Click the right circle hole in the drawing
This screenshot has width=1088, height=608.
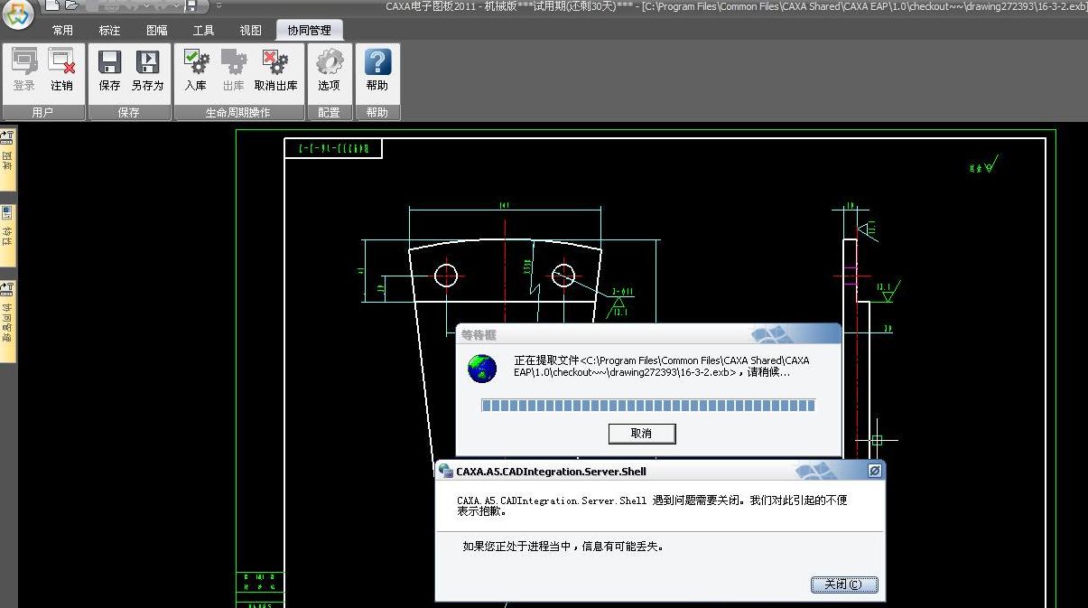[x=563, y=276]
